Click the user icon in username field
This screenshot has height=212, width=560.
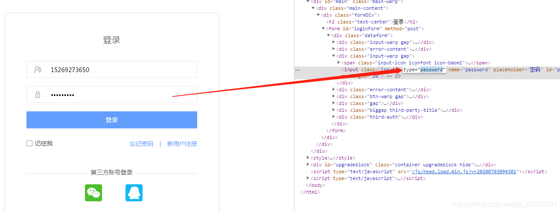[x=38, y=70]
